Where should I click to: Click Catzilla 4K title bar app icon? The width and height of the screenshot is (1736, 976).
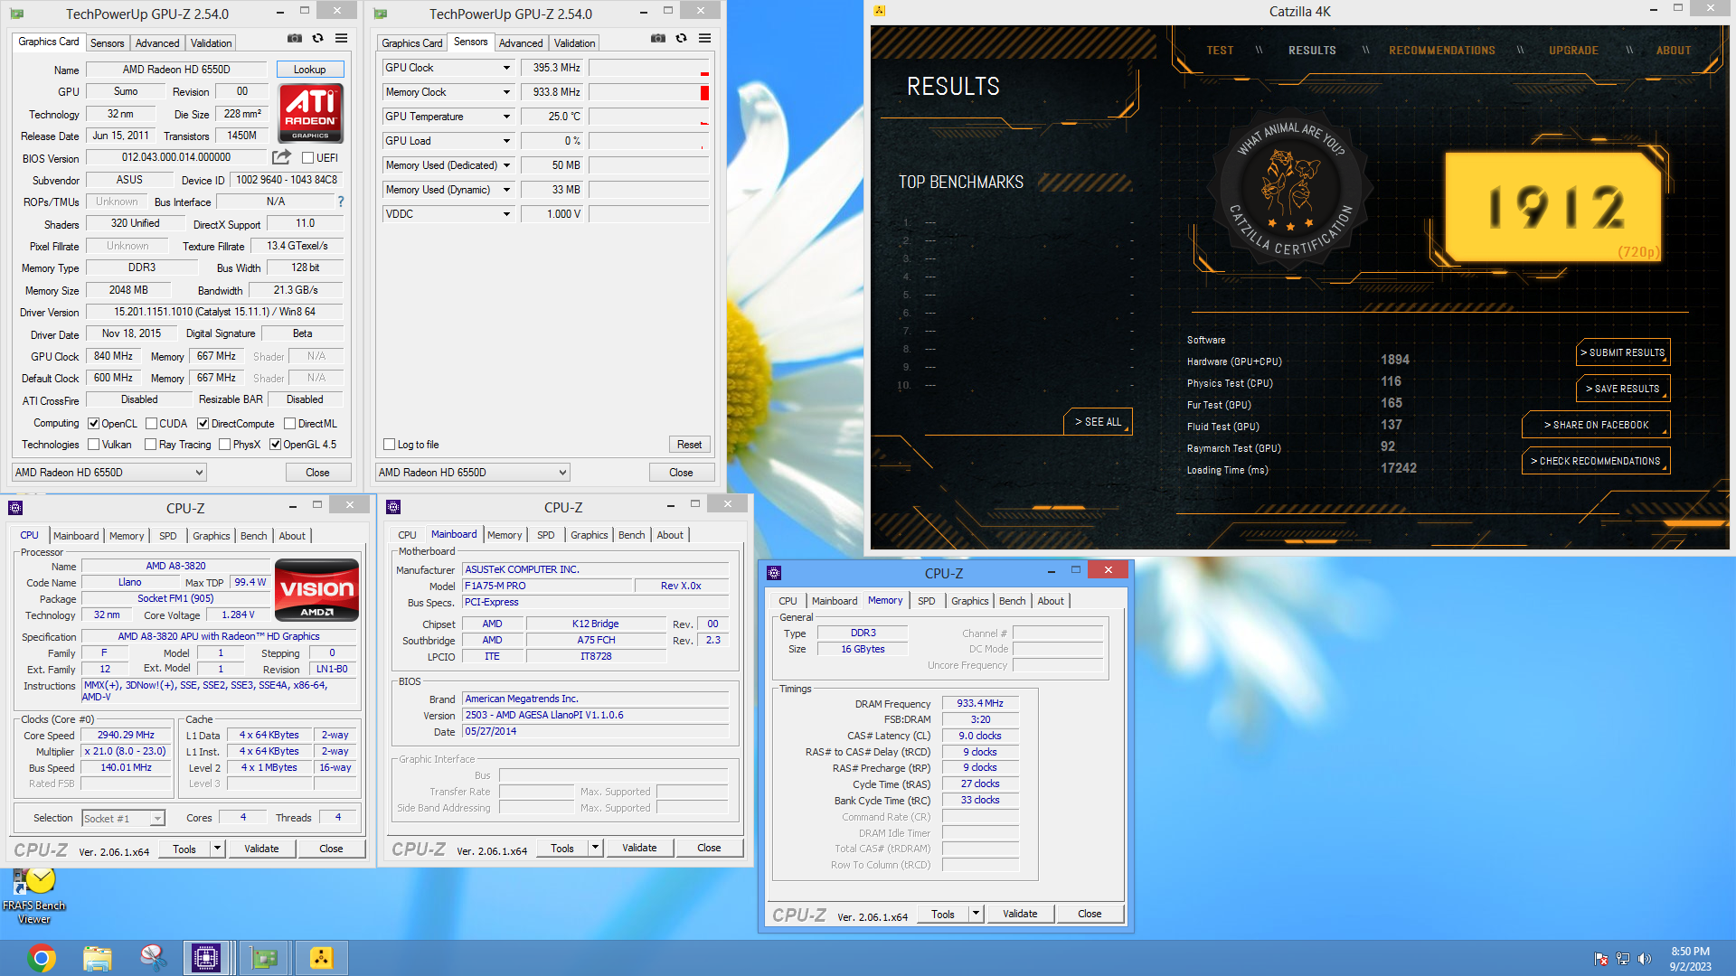pos(880,11)
